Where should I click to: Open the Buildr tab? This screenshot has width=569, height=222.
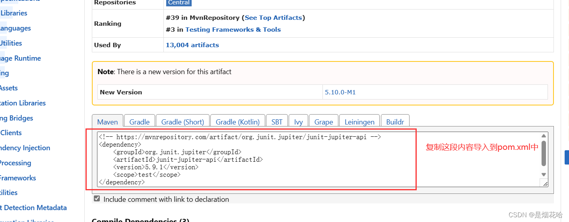[395, 122]
